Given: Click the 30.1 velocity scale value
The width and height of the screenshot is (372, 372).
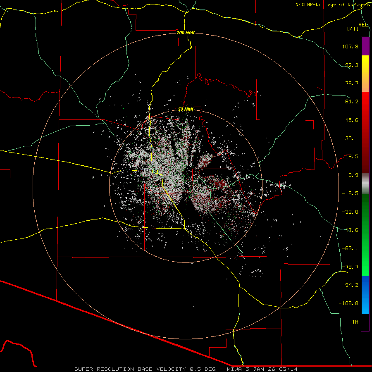Looking at the screenshot, I should click(352, 138).
